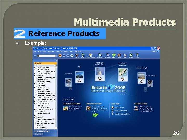
Task: Click the Math Help Online icon
Action: point(113,114)
